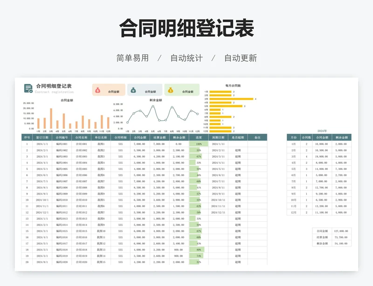Select the 备注 column header
Screen dimensions: 373x286
tap(257, 138)
